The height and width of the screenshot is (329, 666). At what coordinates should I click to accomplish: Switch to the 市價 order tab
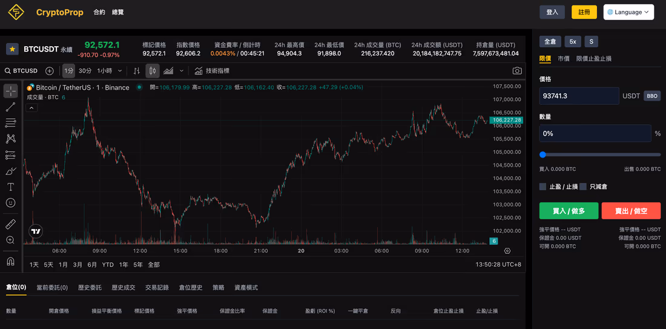coord(564,59)
